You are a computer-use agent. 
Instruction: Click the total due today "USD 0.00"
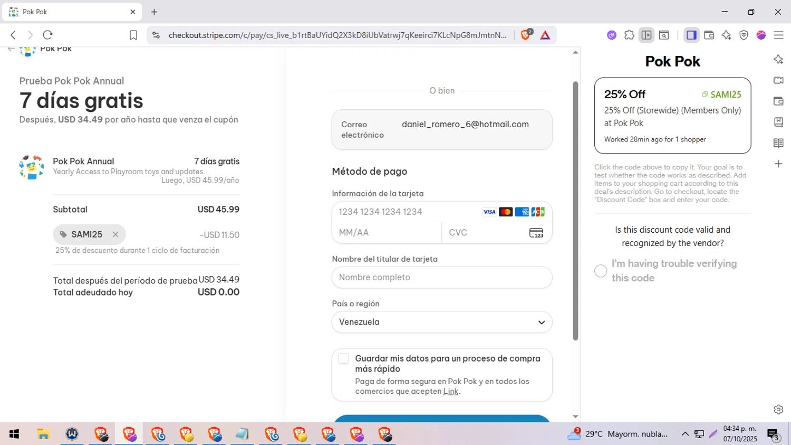click(x=218, y=292)
